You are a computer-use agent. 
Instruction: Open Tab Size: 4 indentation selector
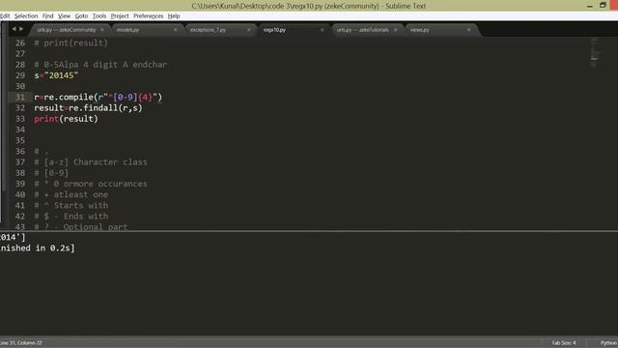pos(564,343)
